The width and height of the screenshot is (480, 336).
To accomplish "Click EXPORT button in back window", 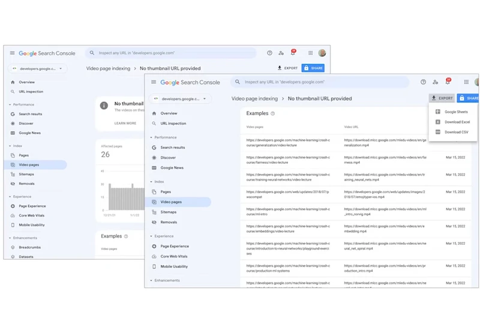I will (287, 68).
